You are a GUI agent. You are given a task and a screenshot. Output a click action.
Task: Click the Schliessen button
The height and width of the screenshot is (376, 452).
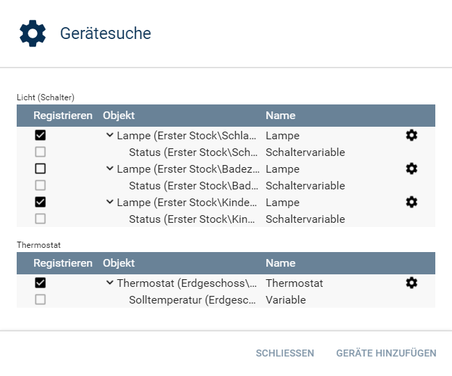coord(285,353)
